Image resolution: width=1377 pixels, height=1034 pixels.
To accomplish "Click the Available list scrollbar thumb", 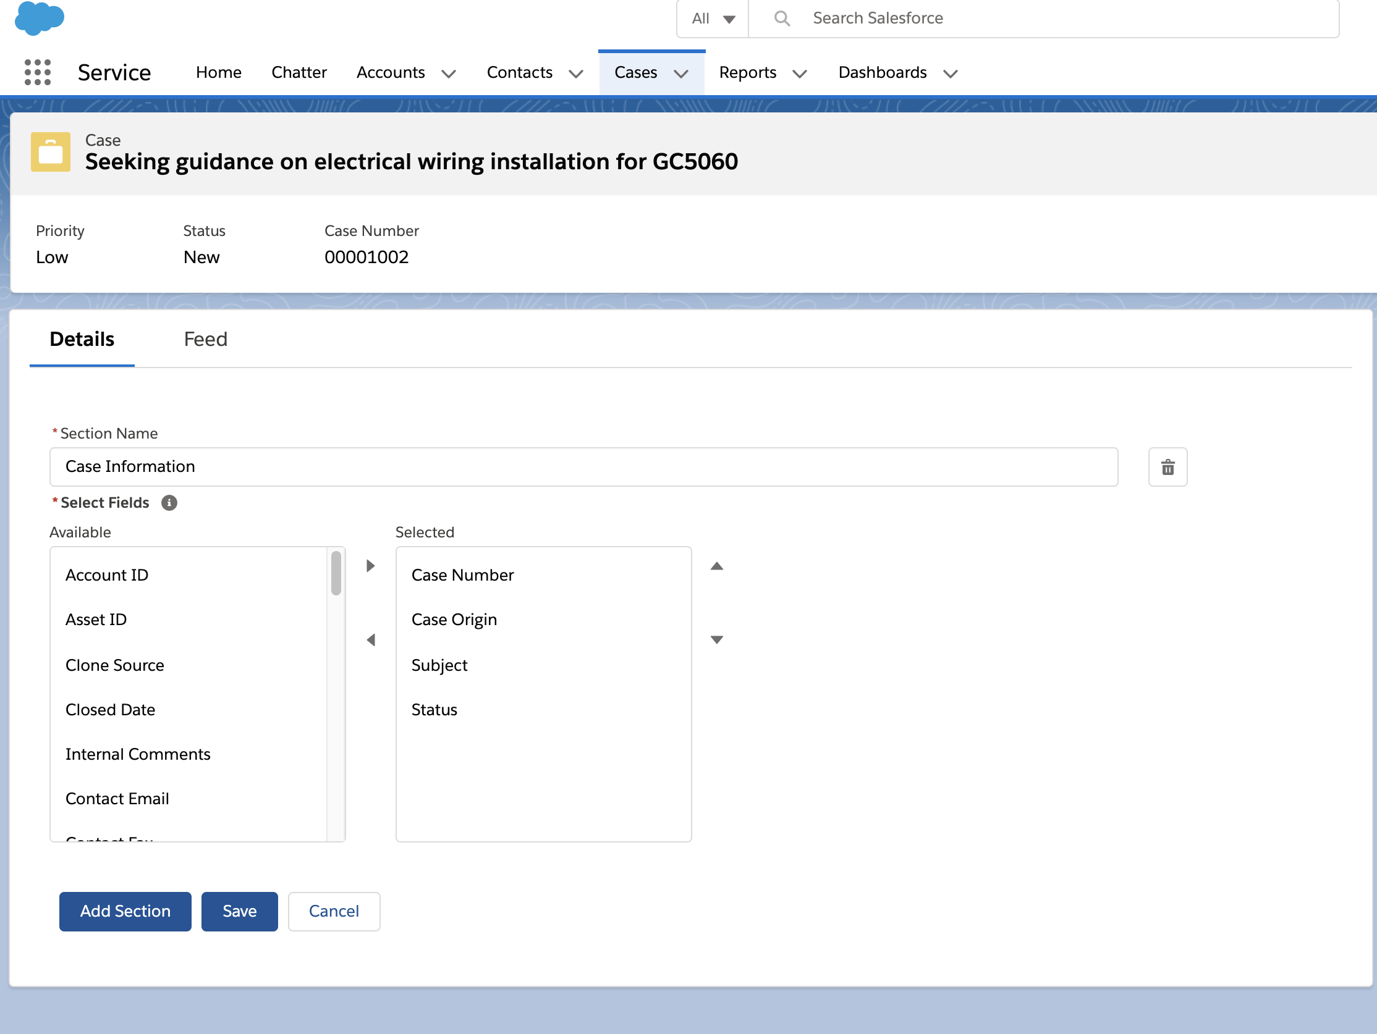I will [336, 573].
